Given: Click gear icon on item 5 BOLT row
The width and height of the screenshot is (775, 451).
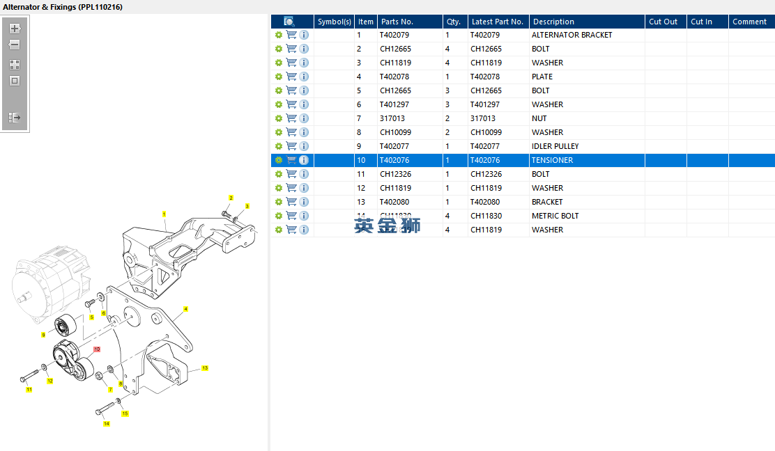Looking at the screenshot, I should pyautogui.click(x=279, y=90).
